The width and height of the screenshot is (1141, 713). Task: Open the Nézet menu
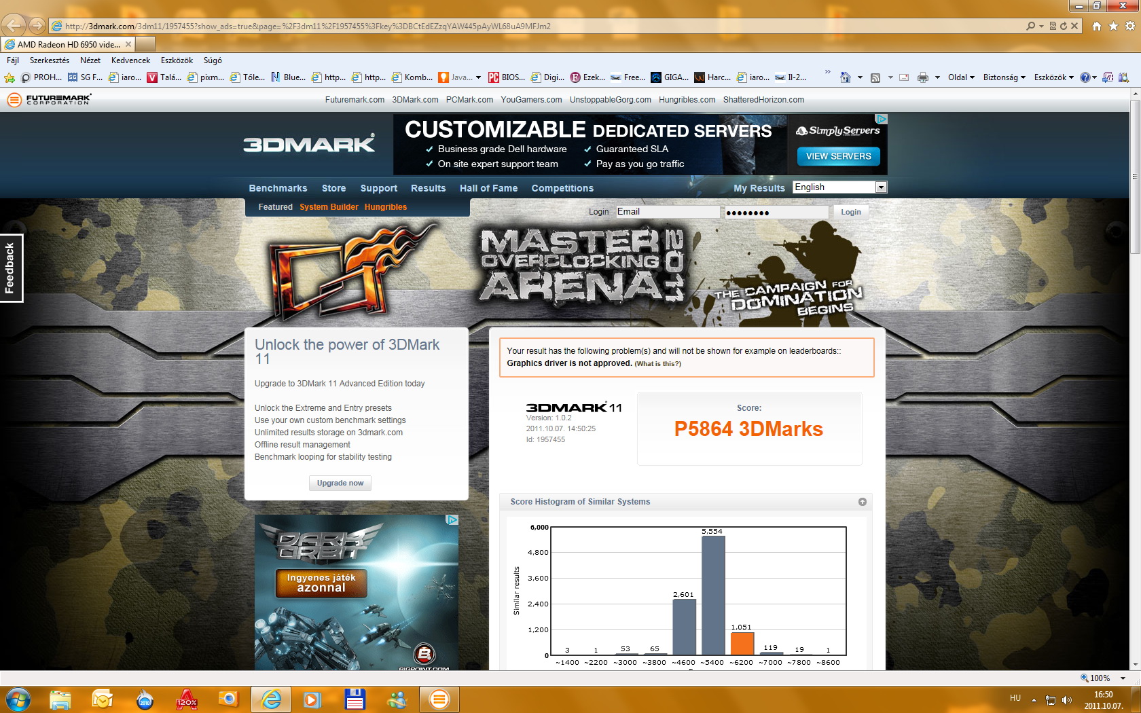90,60
